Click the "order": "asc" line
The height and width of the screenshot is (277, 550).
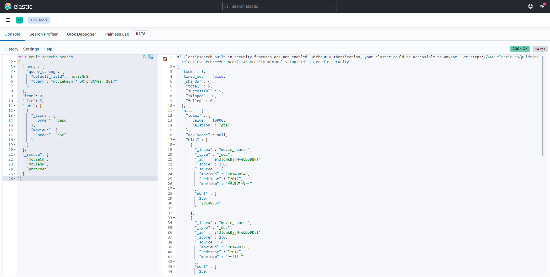pos(51,135)
